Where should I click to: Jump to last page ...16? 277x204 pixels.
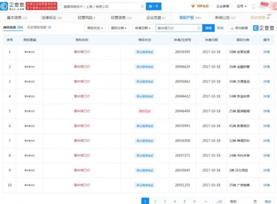(219, 201)
